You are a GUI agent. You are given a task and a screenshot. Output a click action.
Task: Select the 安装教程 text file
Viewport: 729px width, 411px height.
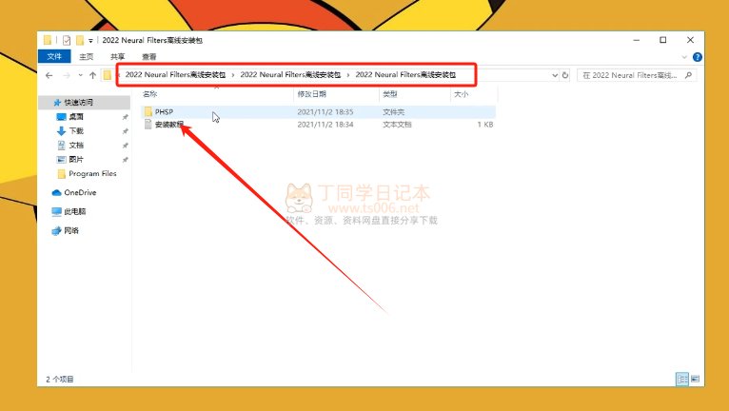168,125
